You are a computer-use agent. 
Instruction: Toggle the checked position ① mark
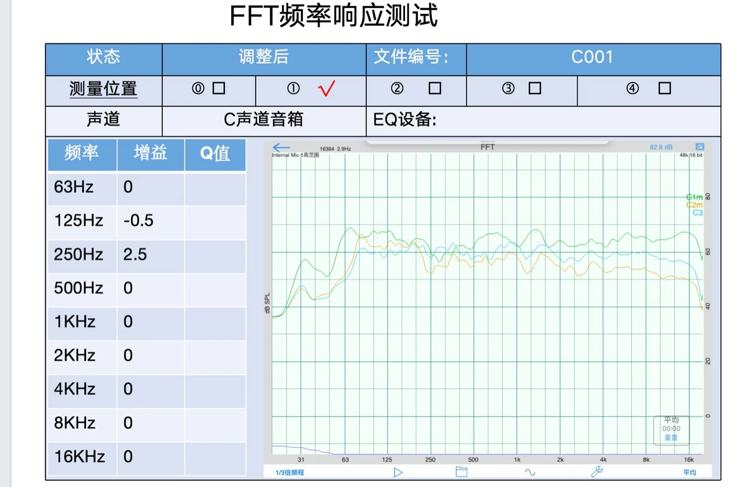coord(327,88)
